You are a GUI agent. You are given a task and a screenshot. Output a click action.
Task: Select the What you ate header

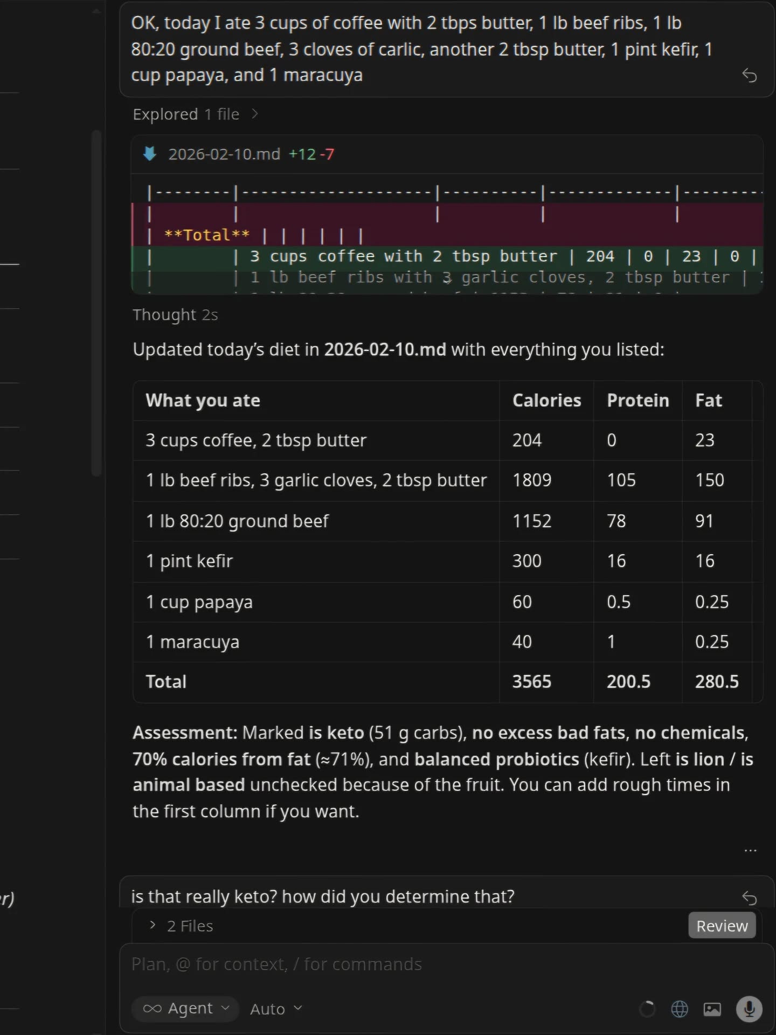[203, 401]
